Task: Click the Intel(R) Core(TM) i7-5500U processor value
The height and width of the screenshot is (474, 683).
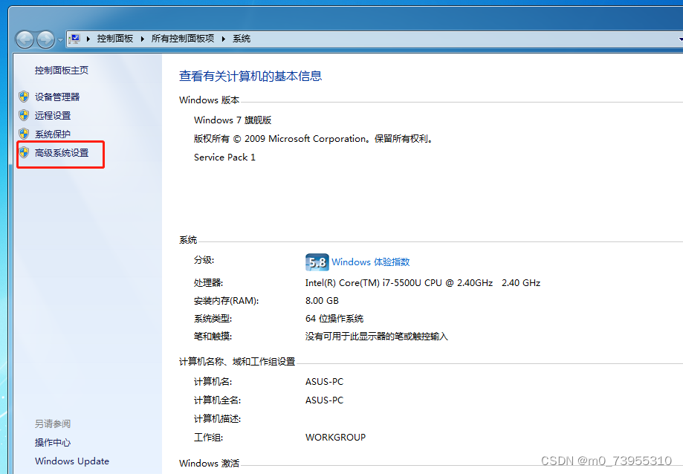Action: click(423, 283)
